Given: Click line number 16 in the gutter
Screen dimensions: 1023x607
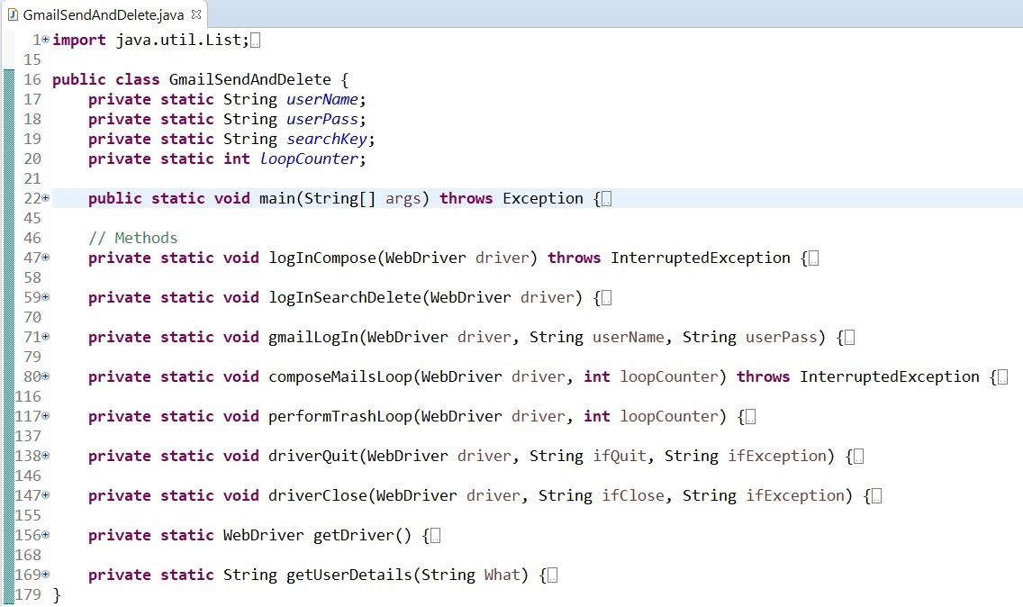Looking at the screenshot, I should pyautogui.click(x=32, y=79).
